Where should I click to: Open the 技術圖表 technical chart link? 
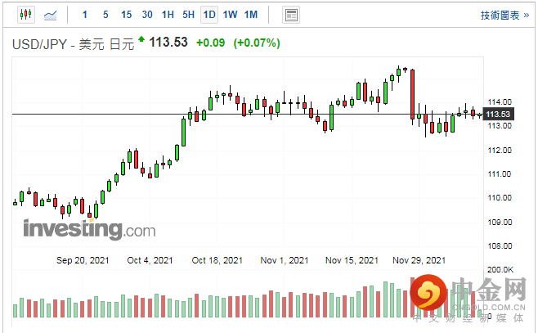[504, 15]
